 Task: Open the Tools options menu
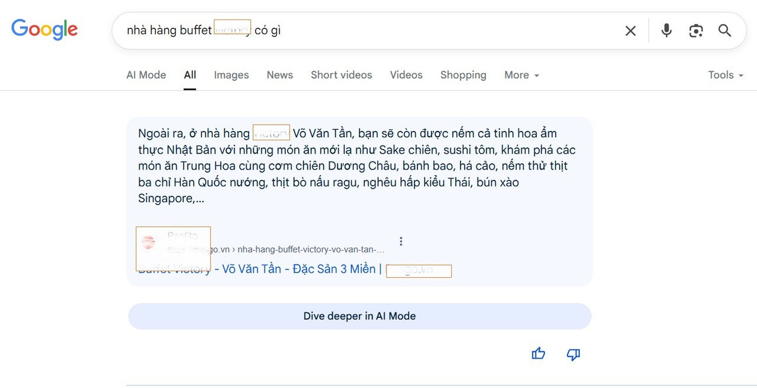(727, 75)
